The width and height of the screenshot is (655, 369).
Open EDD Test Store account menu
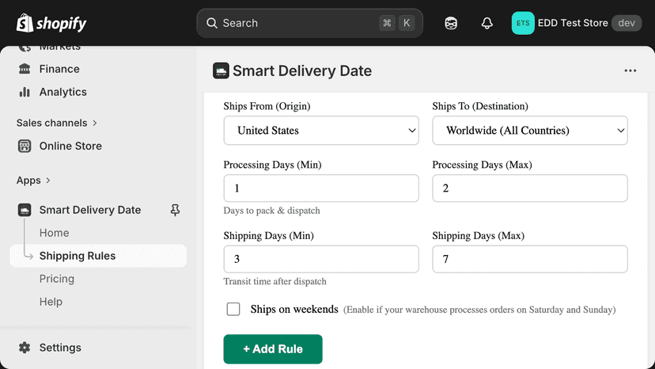576,23
